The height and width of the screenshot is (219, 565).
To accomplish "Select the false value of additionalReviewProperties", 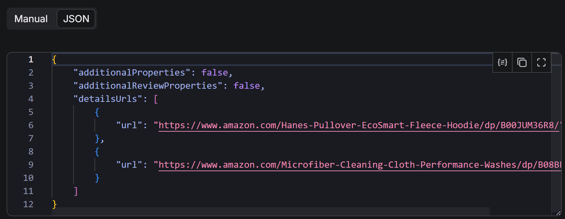I will click(247, 86).
